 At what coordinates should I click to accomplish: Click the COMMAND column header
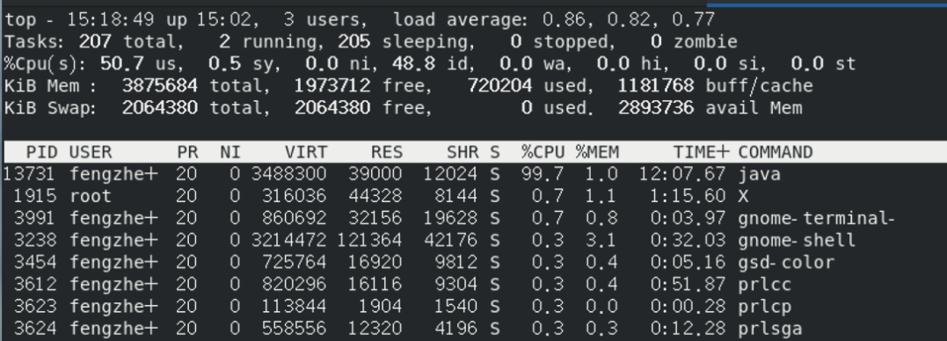(776, 152)
